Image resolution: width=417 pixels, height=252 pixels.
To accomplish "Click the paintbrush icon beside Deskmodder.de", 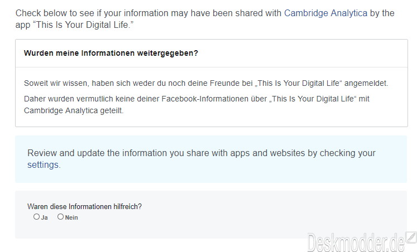I will [x=411, y=238].
